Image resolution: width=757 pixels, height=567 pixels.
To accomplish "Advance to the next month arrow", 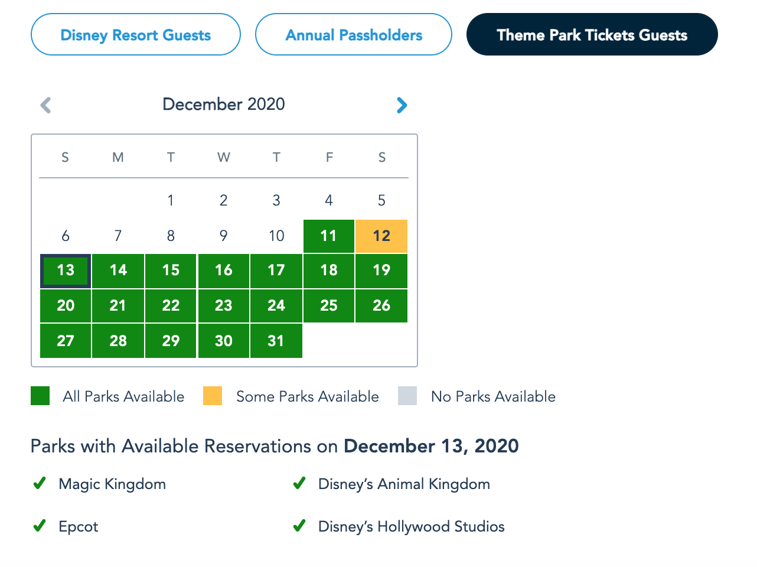I will 402,105.
